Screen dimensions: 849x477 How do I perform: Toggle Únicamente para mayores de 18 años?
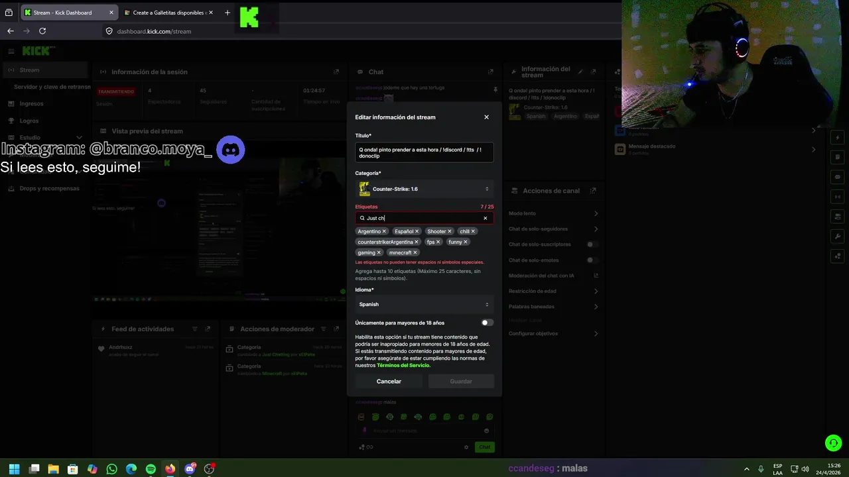pyautogui.click(x=487, y=323)
